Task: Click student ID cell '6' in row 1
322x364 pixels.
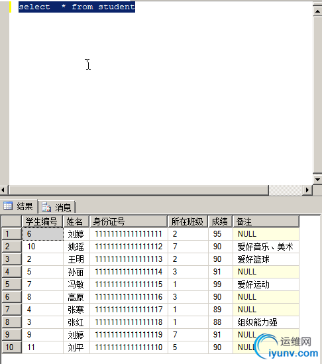Action: (x=42, y=234)
